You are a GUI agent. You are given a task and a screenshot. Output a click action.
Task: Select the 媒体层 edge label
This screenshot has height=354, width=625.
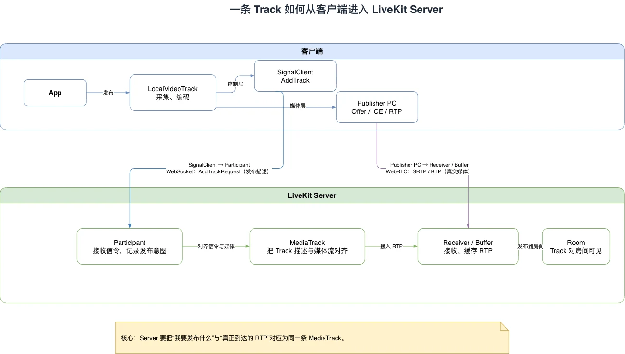(298, 106)
